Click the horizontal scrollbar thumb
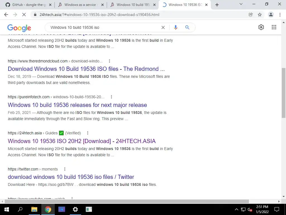 coord(127,202)
